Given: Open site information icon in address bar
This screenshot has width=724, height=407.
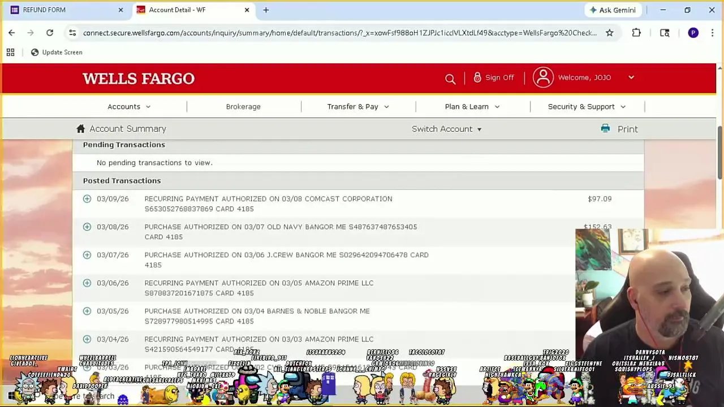Looking at the screenshot, I should (72, 33).
